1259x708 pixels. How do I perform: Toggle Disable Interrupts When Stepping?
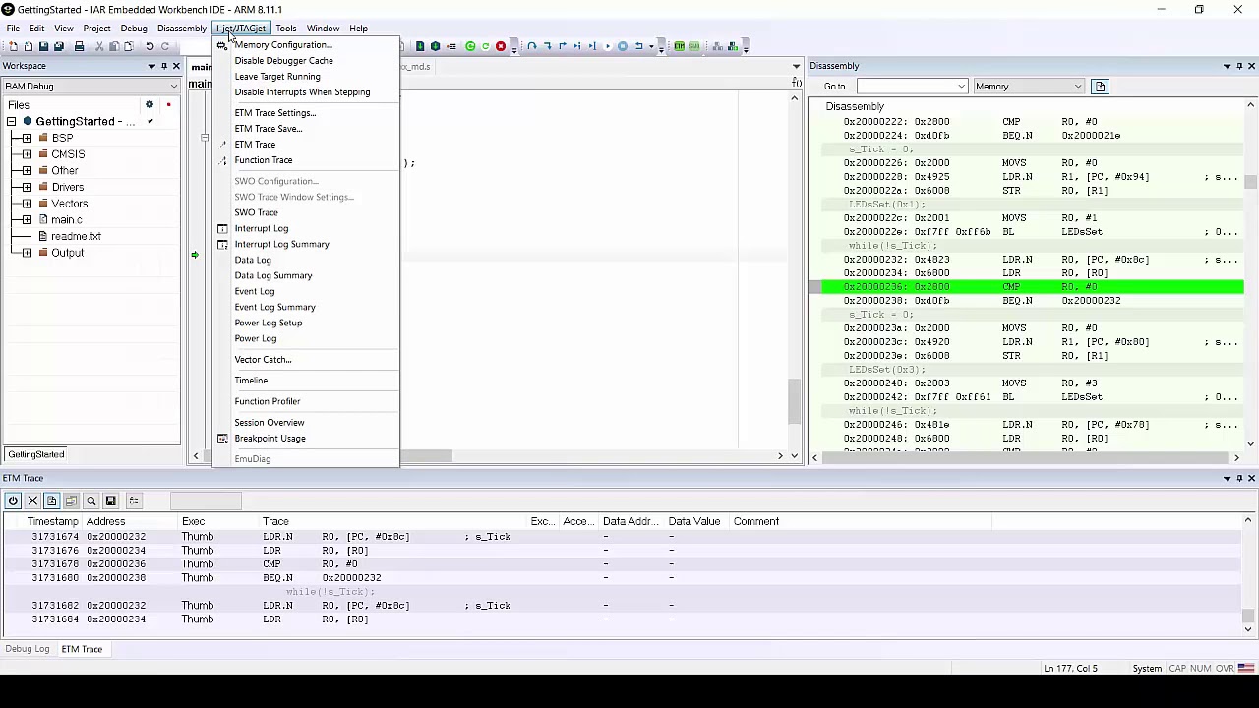click(x=302, y=92)
